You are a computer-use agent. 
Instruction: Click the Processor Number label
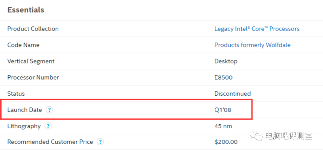[x=33, y=77]
